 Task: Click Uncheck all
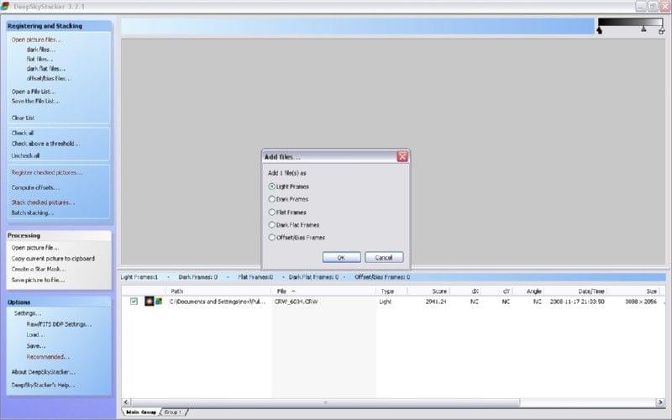pyautogui.click(x=25, y=155)
